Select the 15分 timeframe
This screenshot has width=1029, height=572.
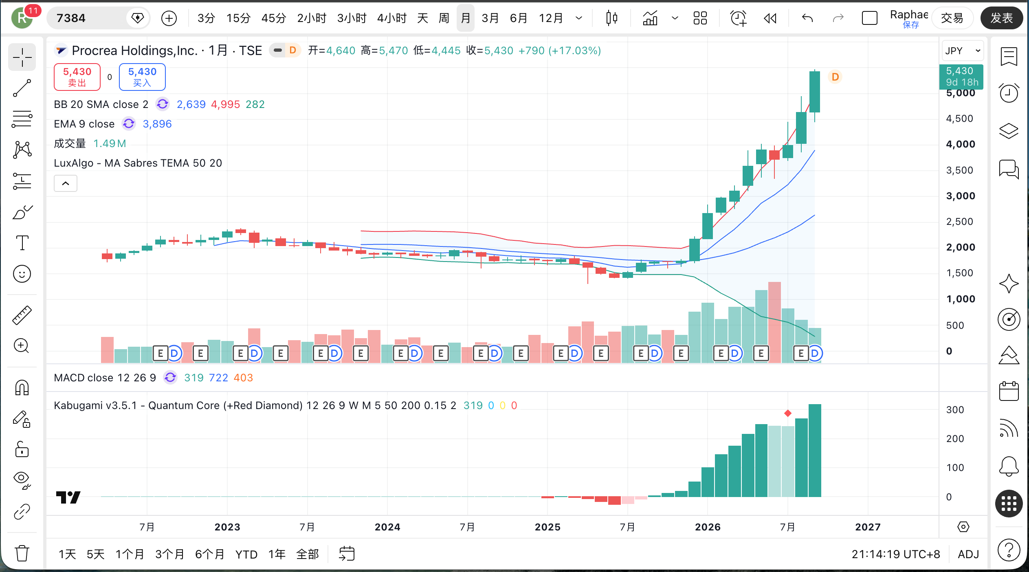coord(238,18)
